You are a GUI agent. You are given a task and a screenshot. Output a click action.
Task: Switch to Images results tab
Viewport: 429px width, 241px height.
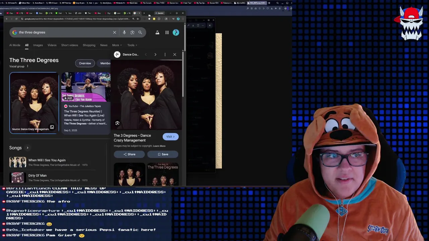pos(38,45)
